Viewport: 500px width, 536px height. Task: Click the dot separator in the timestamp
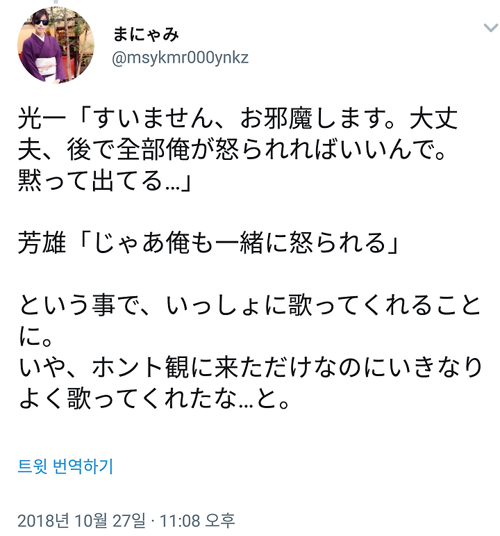pos(152,521)
